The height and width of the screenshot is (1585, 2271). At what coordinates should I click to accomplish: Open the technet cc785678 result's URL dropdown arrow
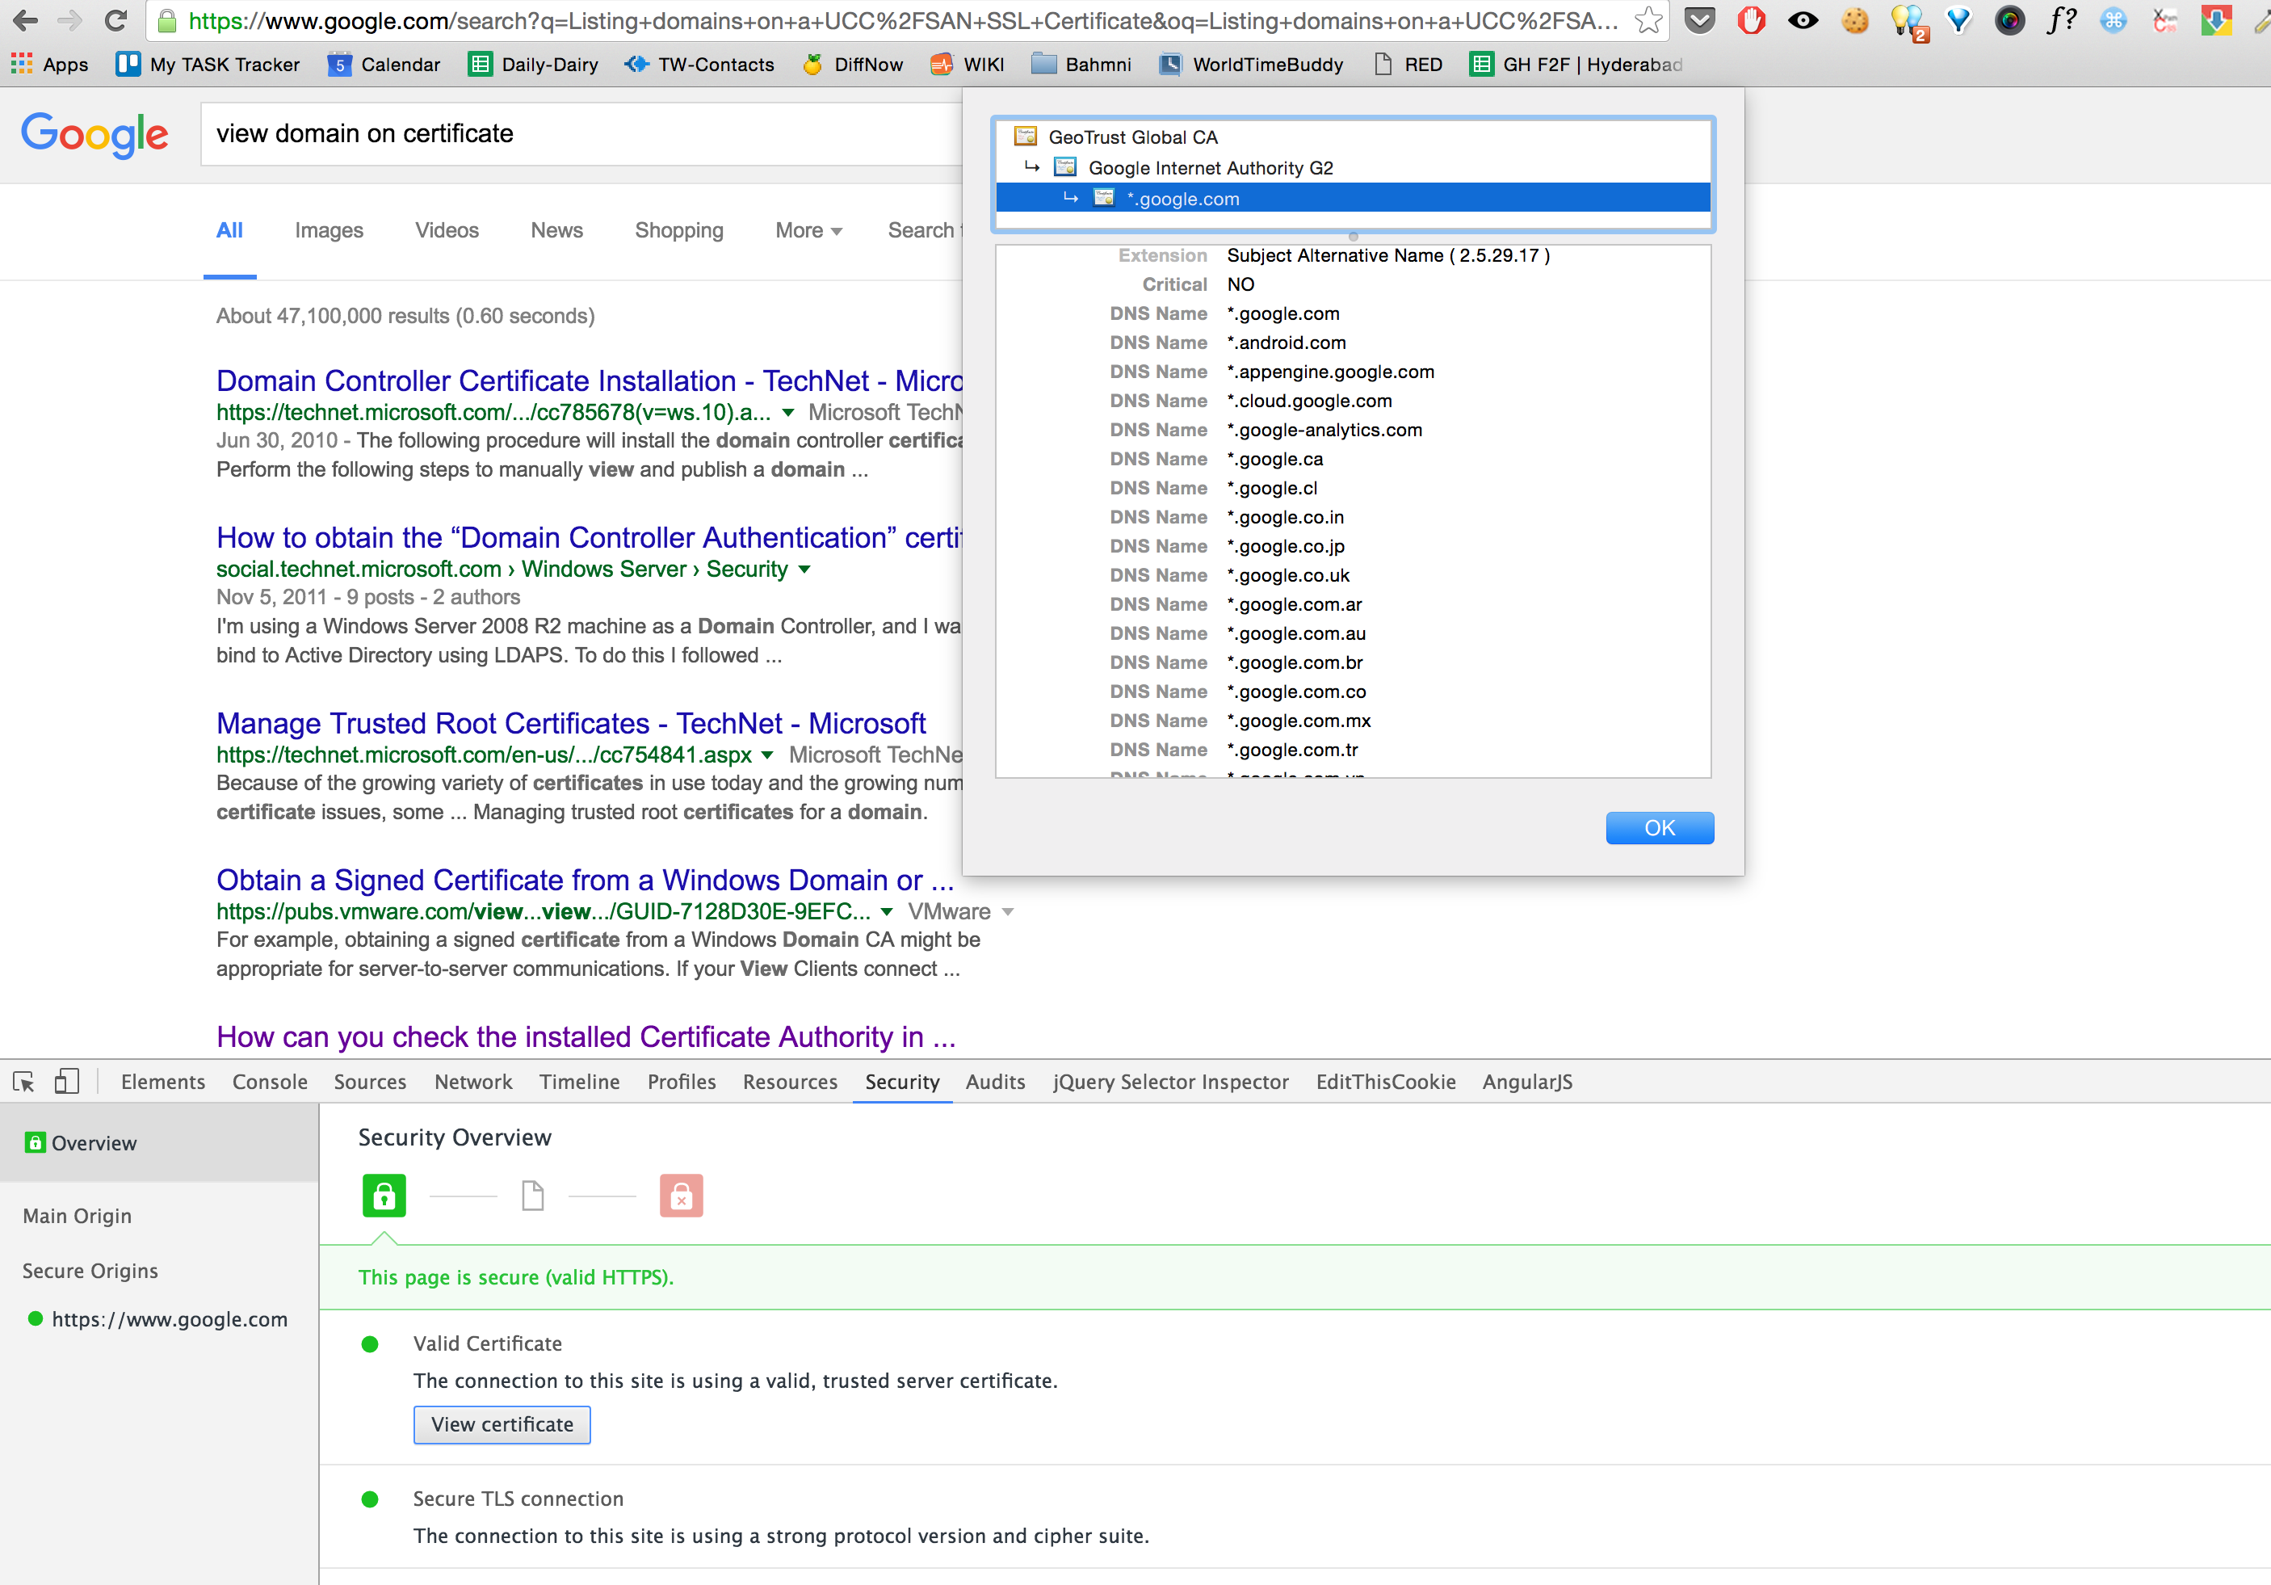click(787, 413)
